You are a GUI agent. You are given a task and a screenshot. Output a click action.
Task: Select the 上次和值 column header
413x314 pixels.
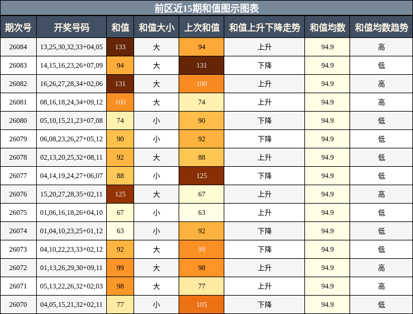pos(202,27)
